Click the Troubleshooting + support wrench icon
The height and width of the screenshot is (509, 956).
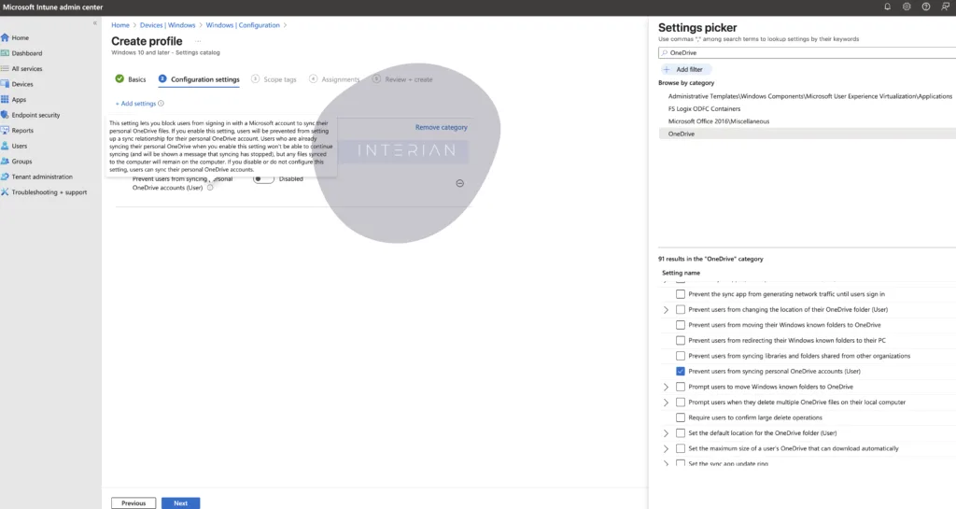pos(5,192)
